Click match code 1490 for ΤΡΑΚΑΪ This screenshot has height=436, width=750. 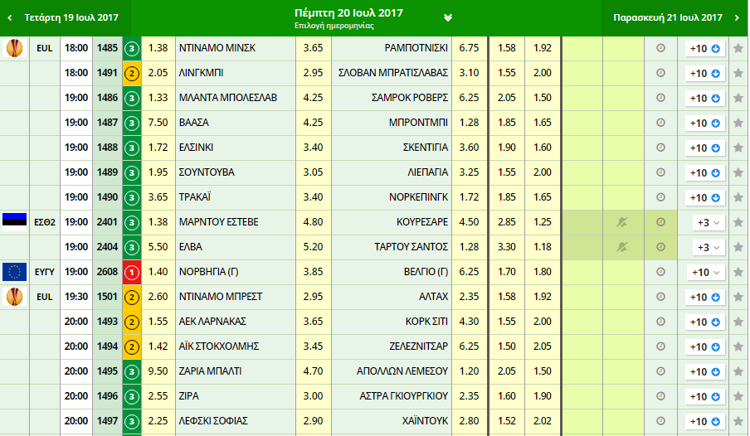[107, 197]
